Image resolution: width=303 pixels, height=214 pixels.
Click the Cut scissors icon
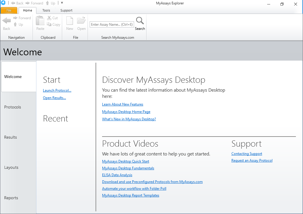pyautogui.click(x=49, y=18)
